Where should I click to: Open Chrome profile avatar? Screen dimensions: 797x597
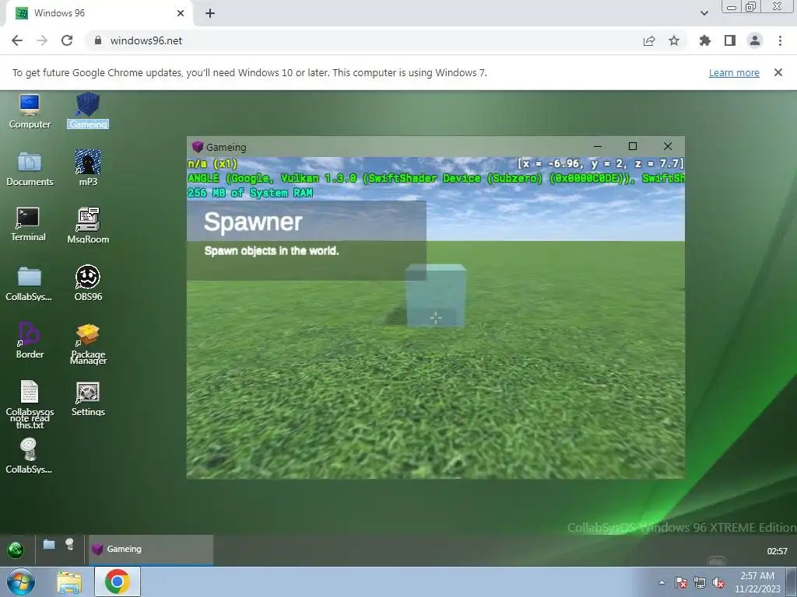755,40
